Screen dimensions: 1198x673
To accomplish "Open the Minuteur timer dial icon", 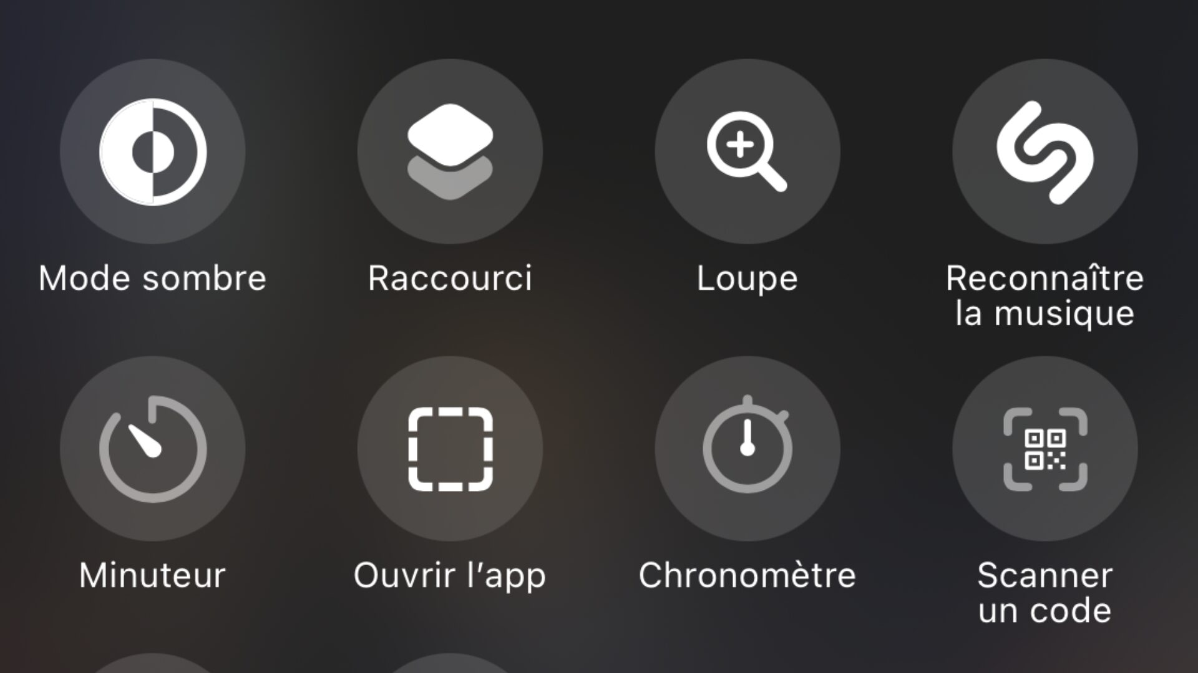I will (152, 449).
